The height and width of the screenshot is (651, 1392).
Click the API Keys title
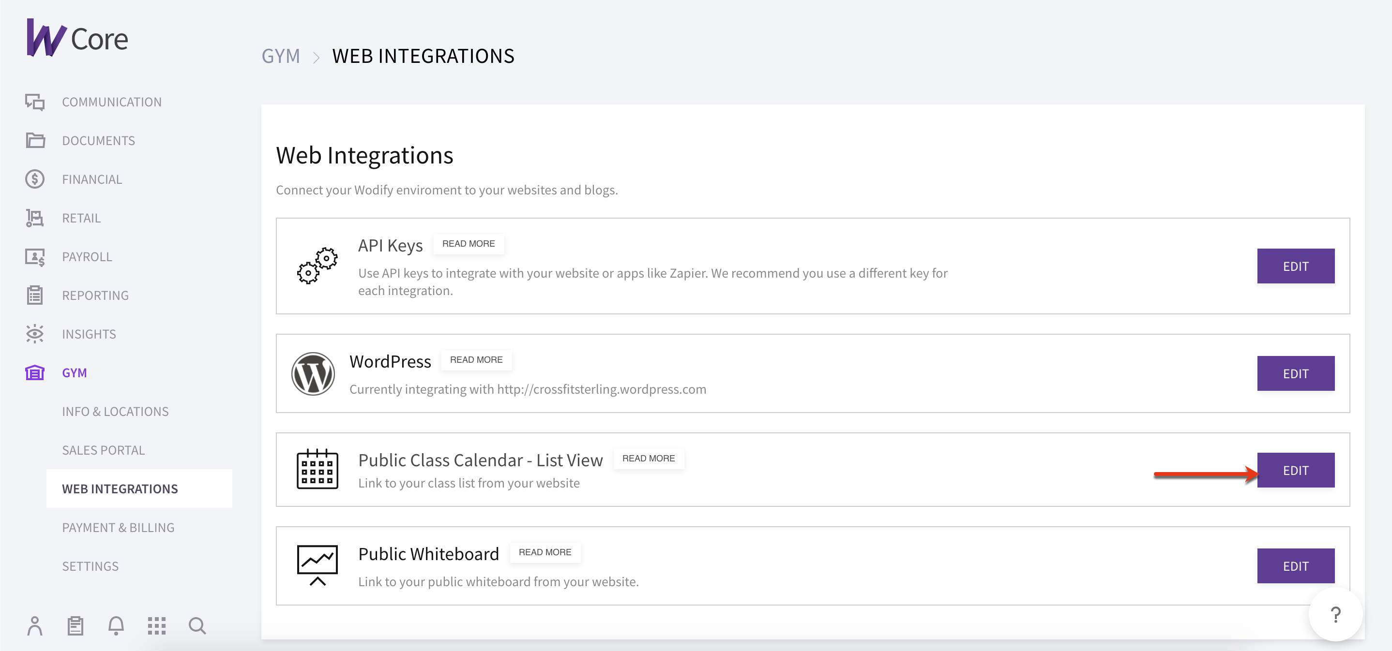tap(390, 246)
